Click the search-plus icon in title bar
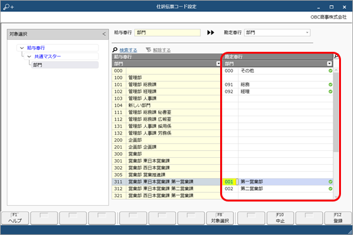 (x=8, y=7)
